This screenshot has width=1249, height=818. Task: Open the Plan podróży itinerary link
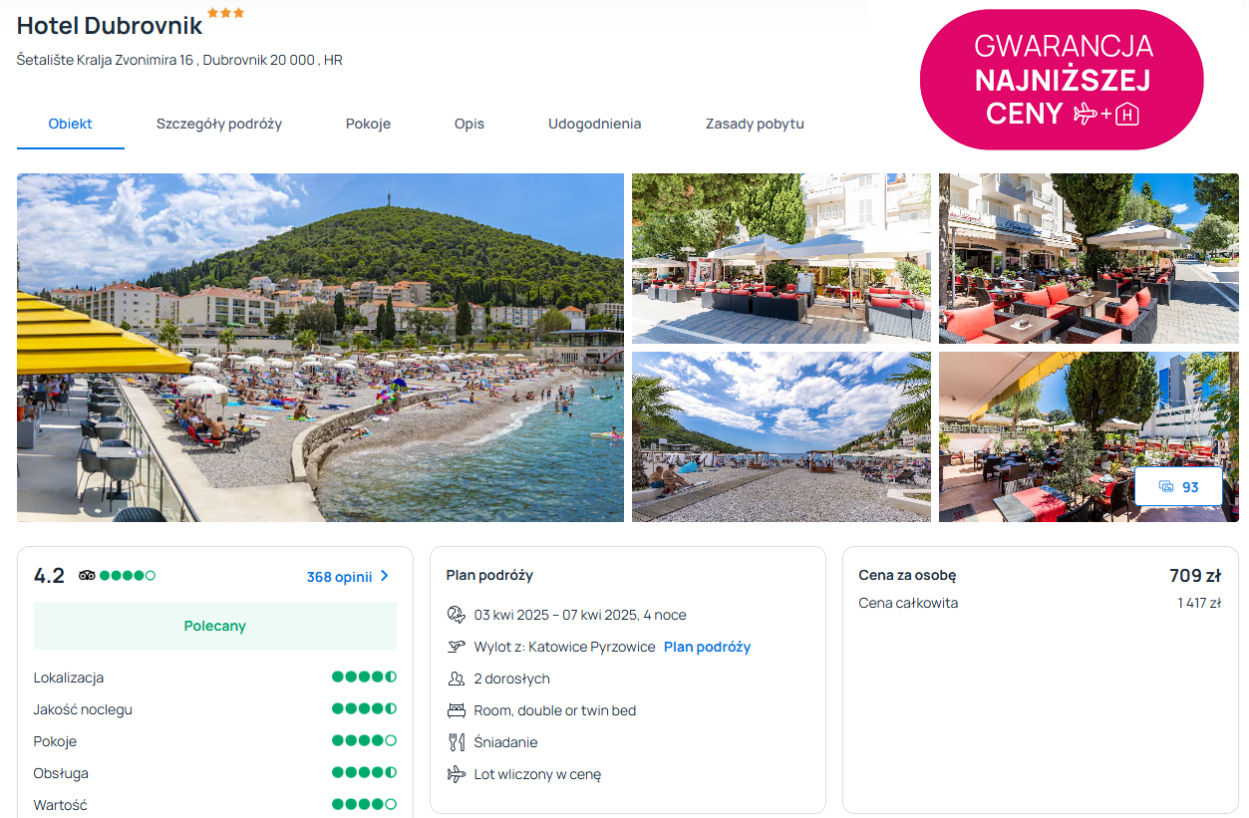point(707,647)
